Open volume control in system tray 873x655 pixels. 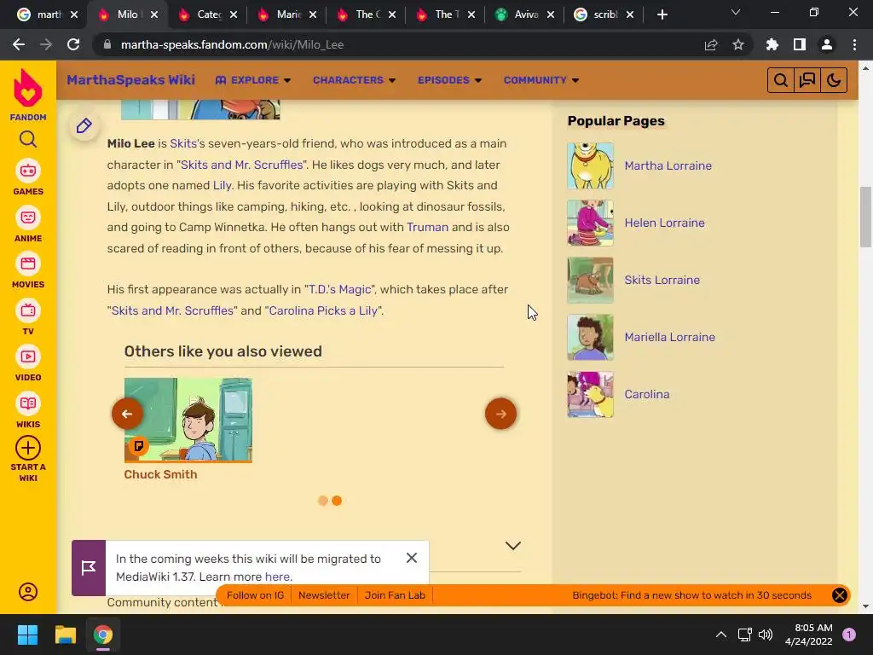pyautogui.click(x=766, y=635)
